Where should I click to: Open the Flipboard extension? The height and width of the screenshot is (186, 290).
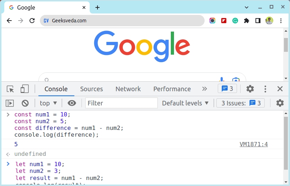pyautogui.click(x=224, y=21)
